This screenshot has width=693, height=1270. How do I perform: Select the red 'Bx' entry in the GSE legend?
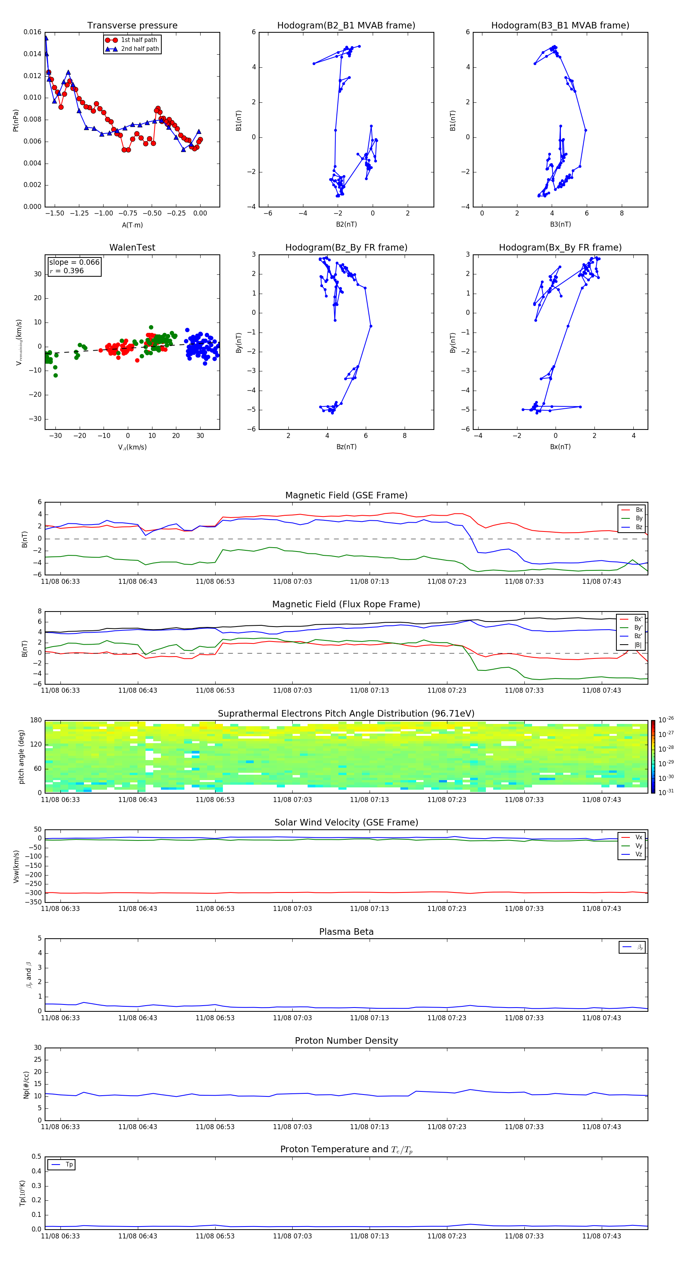[632, 510]
